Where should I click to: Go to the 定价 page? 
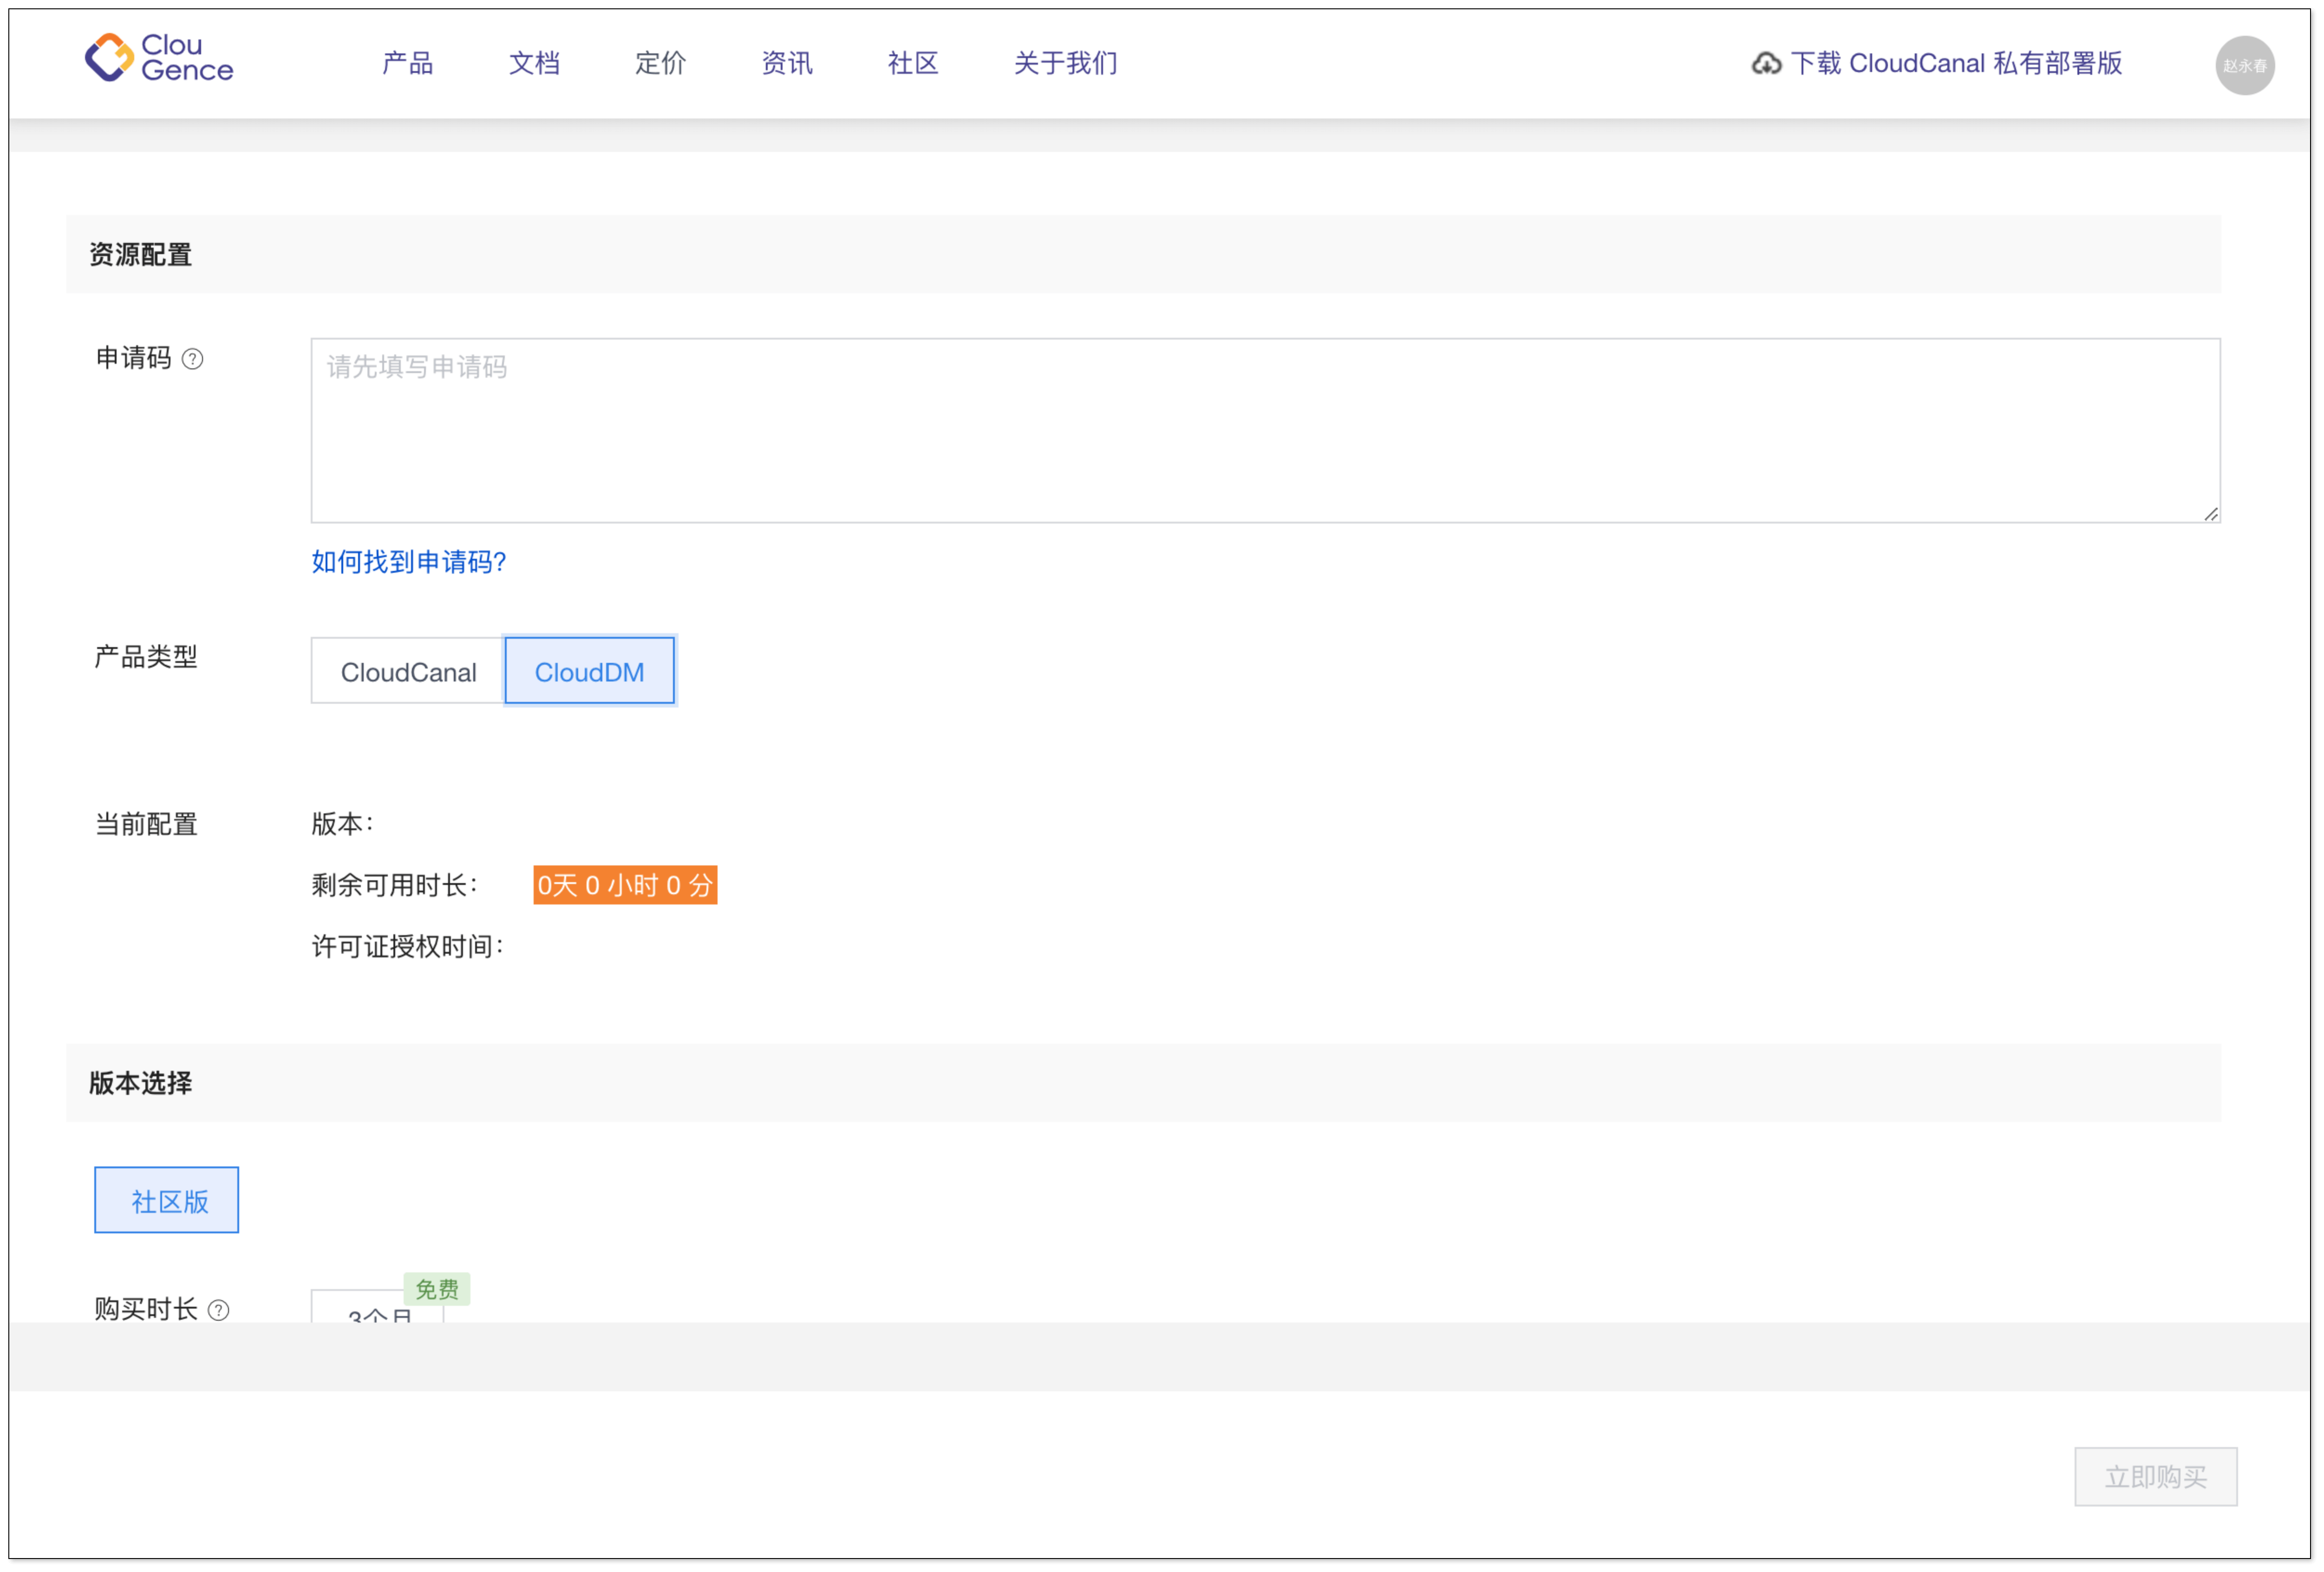point(660,64)
